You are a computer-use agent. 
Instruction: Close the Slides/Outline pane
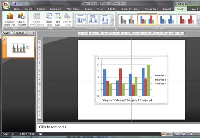click(x=33, y=33)
